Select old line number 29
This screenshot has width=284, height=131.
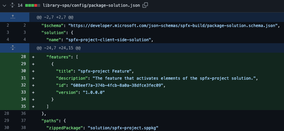tap(6, 121)
